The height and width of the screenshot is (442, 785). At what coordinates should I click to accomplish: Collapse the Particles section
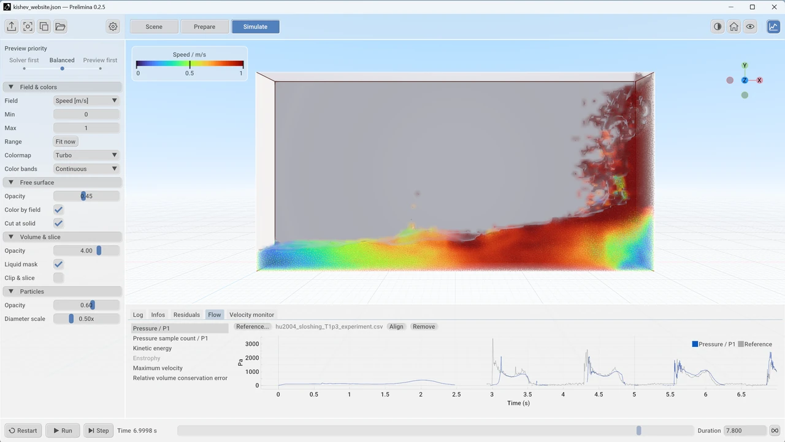pos(63,292)
